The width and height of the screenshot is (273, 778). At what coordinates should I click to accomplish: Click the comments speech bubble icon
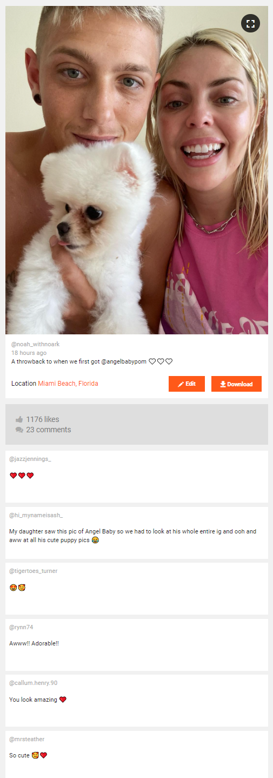point(19,430)
